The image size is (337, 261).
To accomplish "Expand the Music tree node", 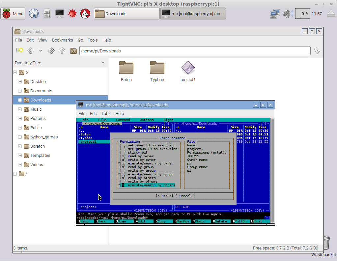I will pyautogui.click(x=20, y=109).
